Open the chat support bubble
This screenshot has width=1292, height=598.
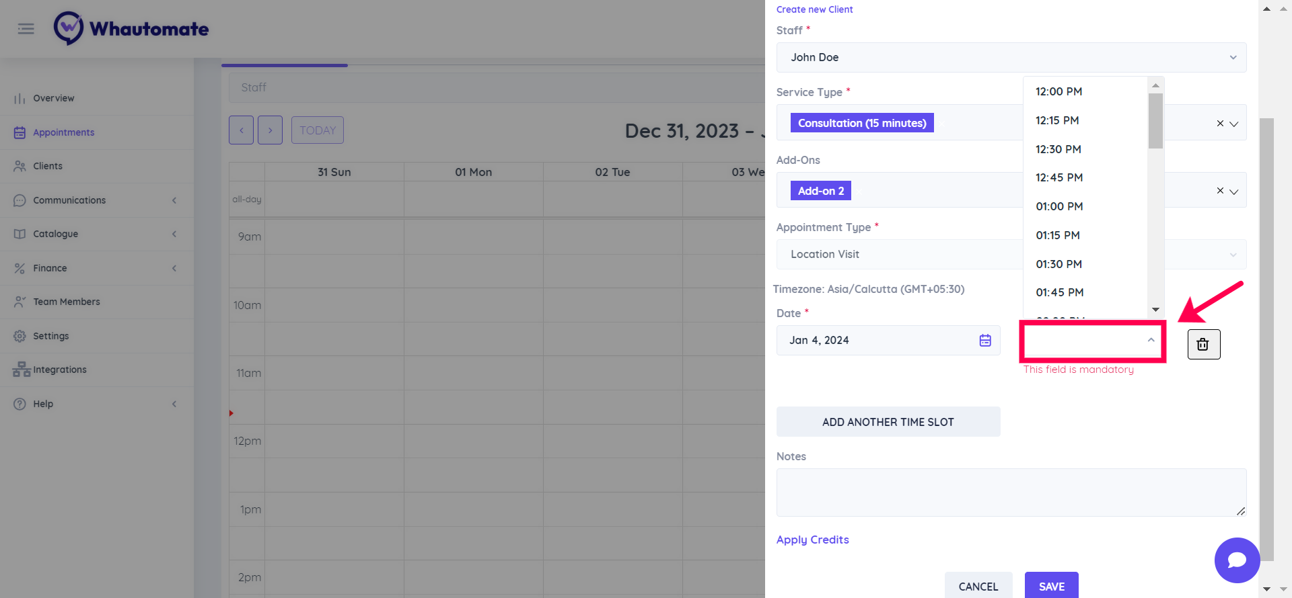(1237, 560)
